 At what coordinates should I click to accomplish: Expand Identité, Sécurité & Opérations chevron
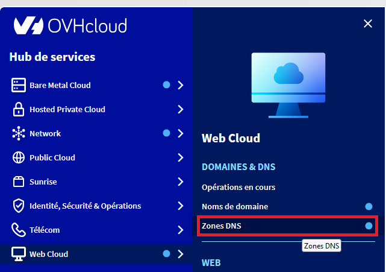181,206
